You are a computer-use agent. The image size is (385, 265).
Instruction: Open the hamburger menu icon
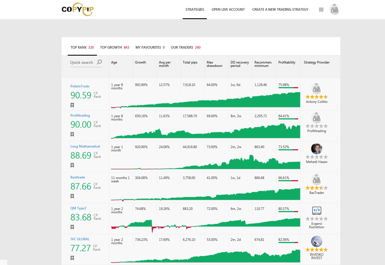[321, 10]
